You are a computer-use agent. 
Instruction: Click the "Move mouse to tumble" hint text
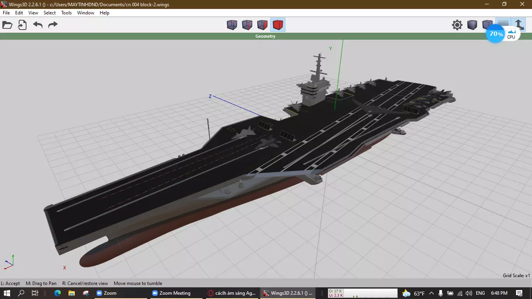click(138, 283)
